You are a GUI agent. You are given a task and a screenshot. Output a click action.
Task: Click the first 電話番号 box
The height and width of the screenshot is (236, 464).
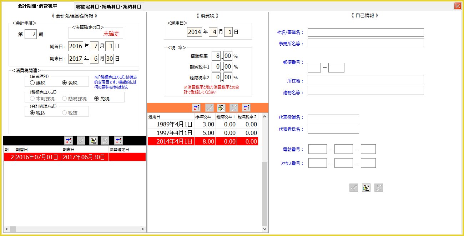tap(318, 149)
